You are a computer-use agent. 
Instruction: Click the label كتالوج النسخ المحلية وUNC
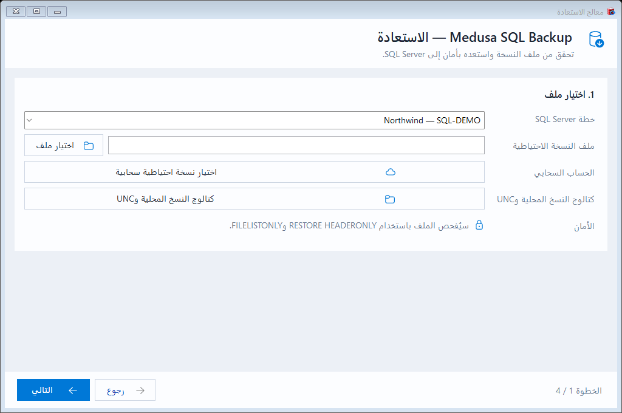(546, 199)
